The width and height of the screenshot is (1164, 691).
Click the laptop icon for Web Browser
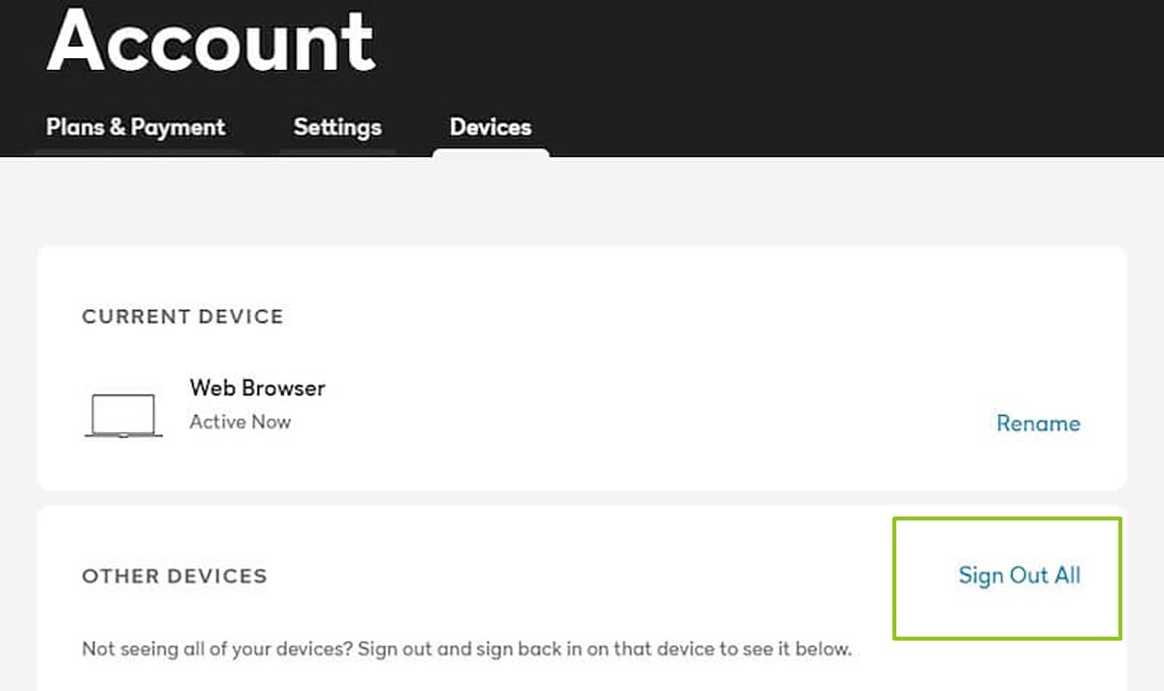[x=123, y=416]
